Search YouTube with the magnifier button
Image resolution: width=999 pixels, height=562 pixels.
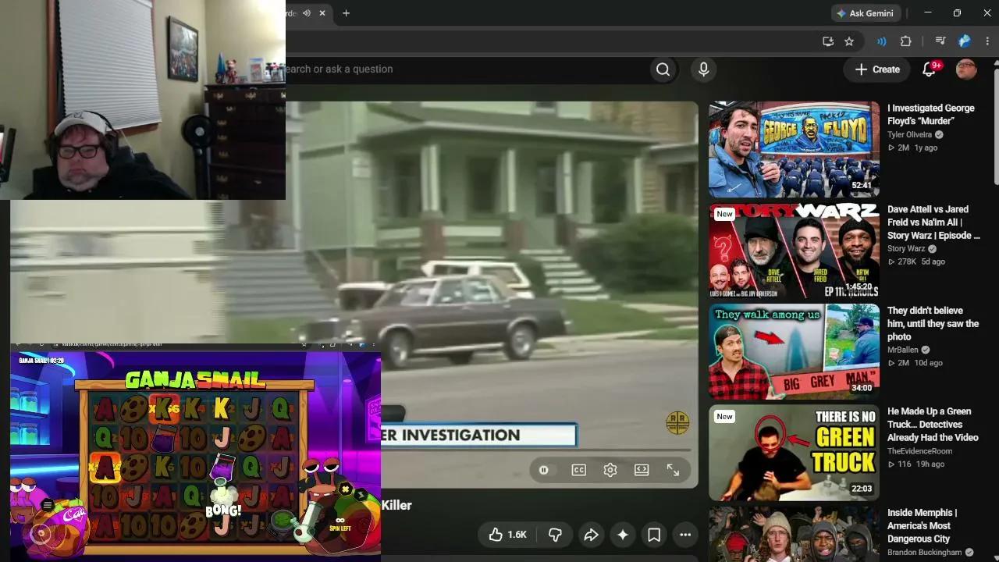663,69
